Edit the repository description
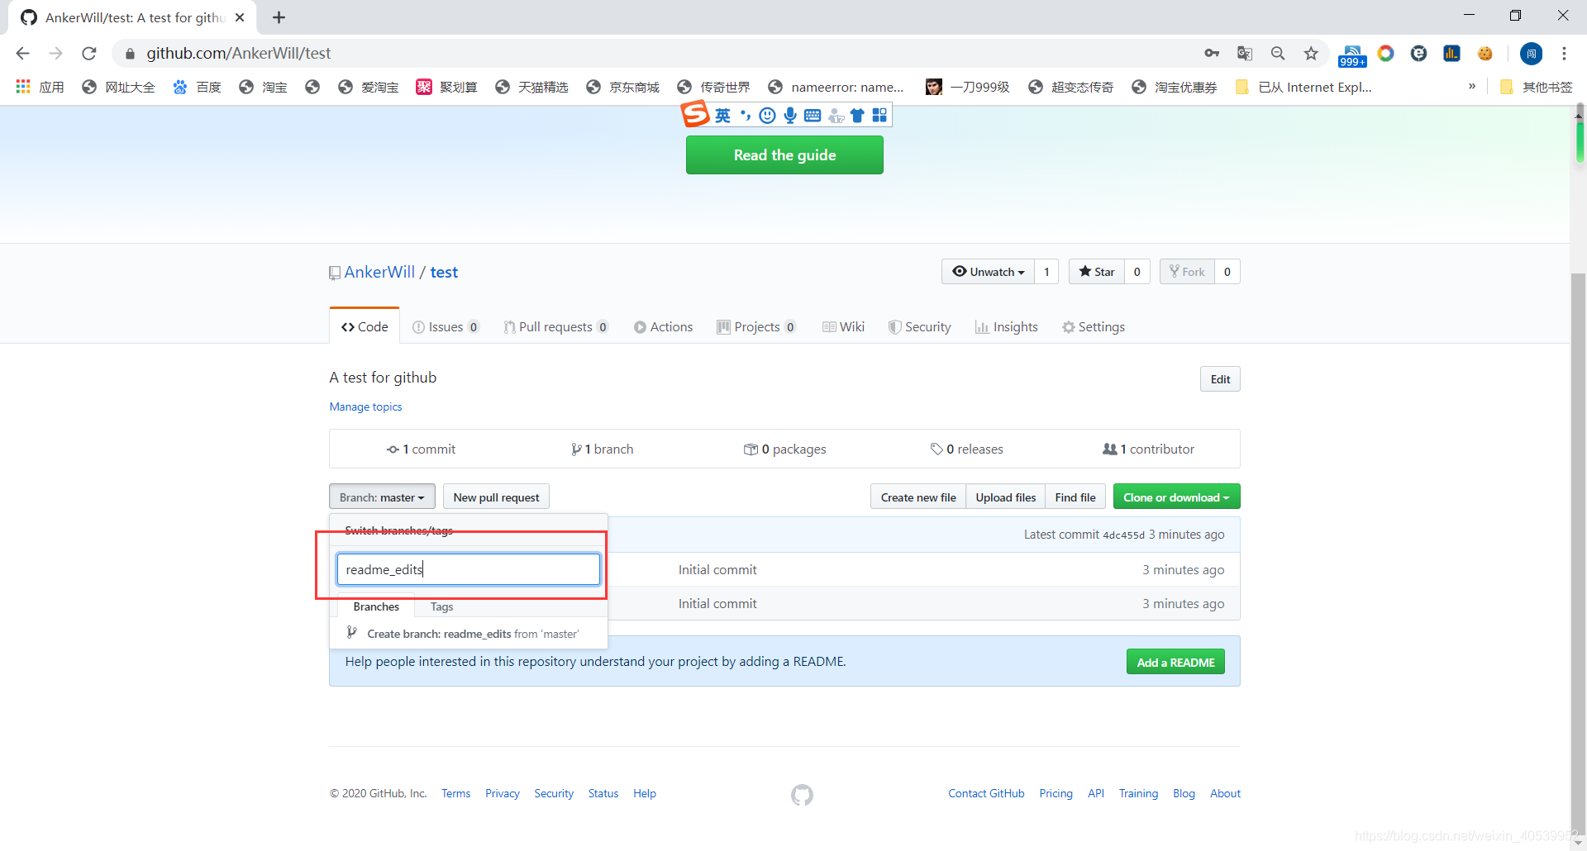 point(1220,379)
